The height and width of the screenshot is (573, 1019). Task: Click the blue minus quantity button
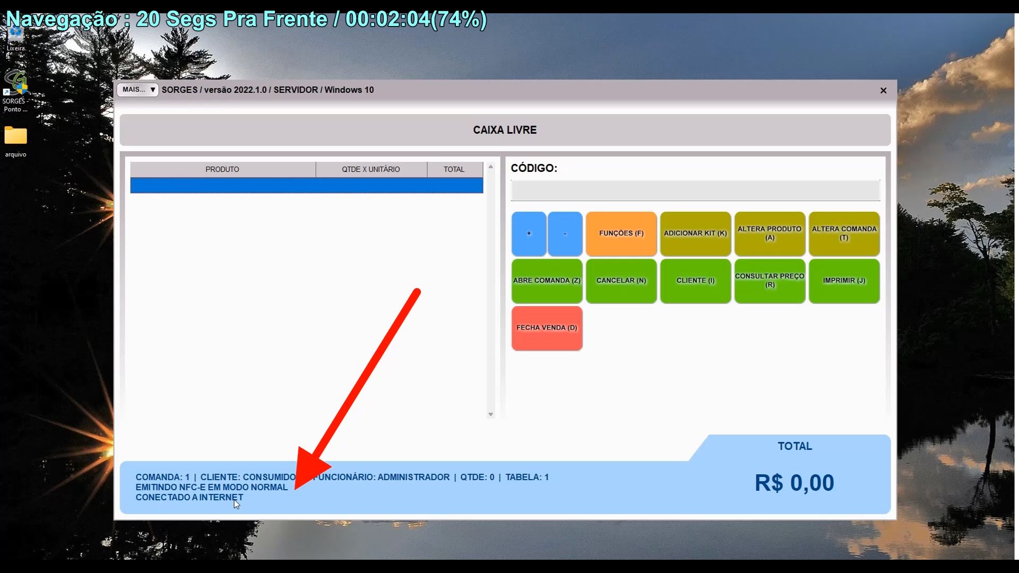click(565, 233)
